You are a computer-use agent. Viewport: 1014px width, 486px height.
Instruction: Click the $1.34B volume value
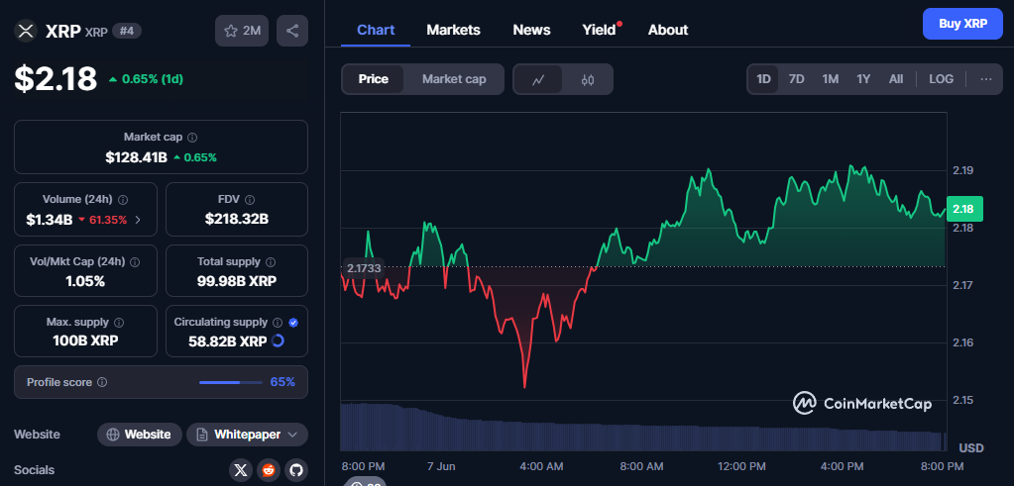click(50, 220)
